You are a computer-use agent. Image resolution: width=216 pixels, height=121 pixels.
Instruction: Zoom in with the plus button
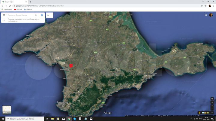coord(212,106)
